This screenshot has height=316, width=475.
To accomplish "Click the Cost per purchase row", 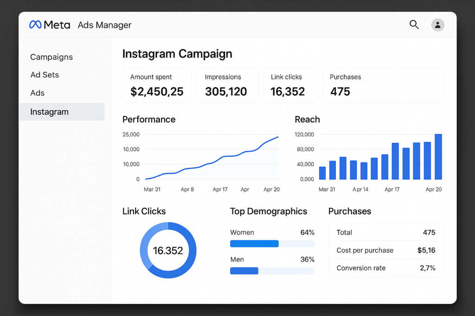I will click(x=385, y=250).
